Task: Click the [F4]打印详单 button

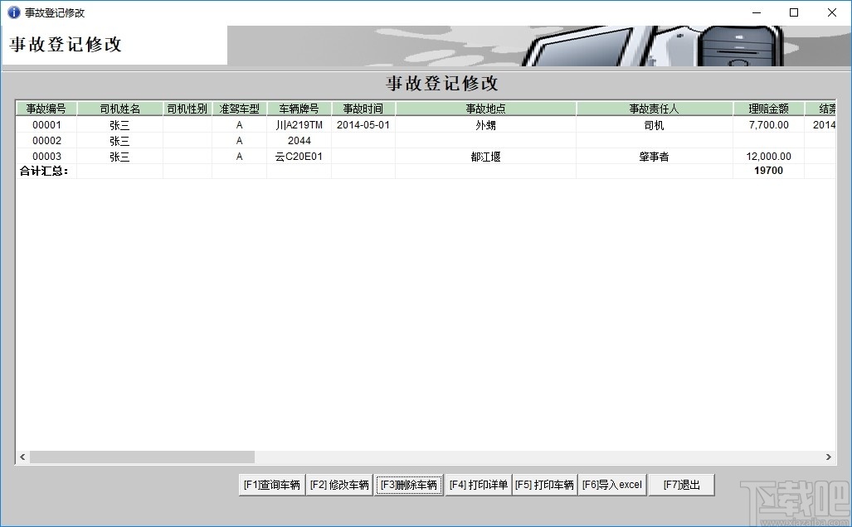Action: (x=478, y=485)
